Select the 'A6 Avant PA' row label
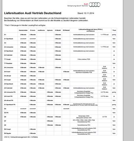This screenshot has height=141, width=134. coord(8,96)
